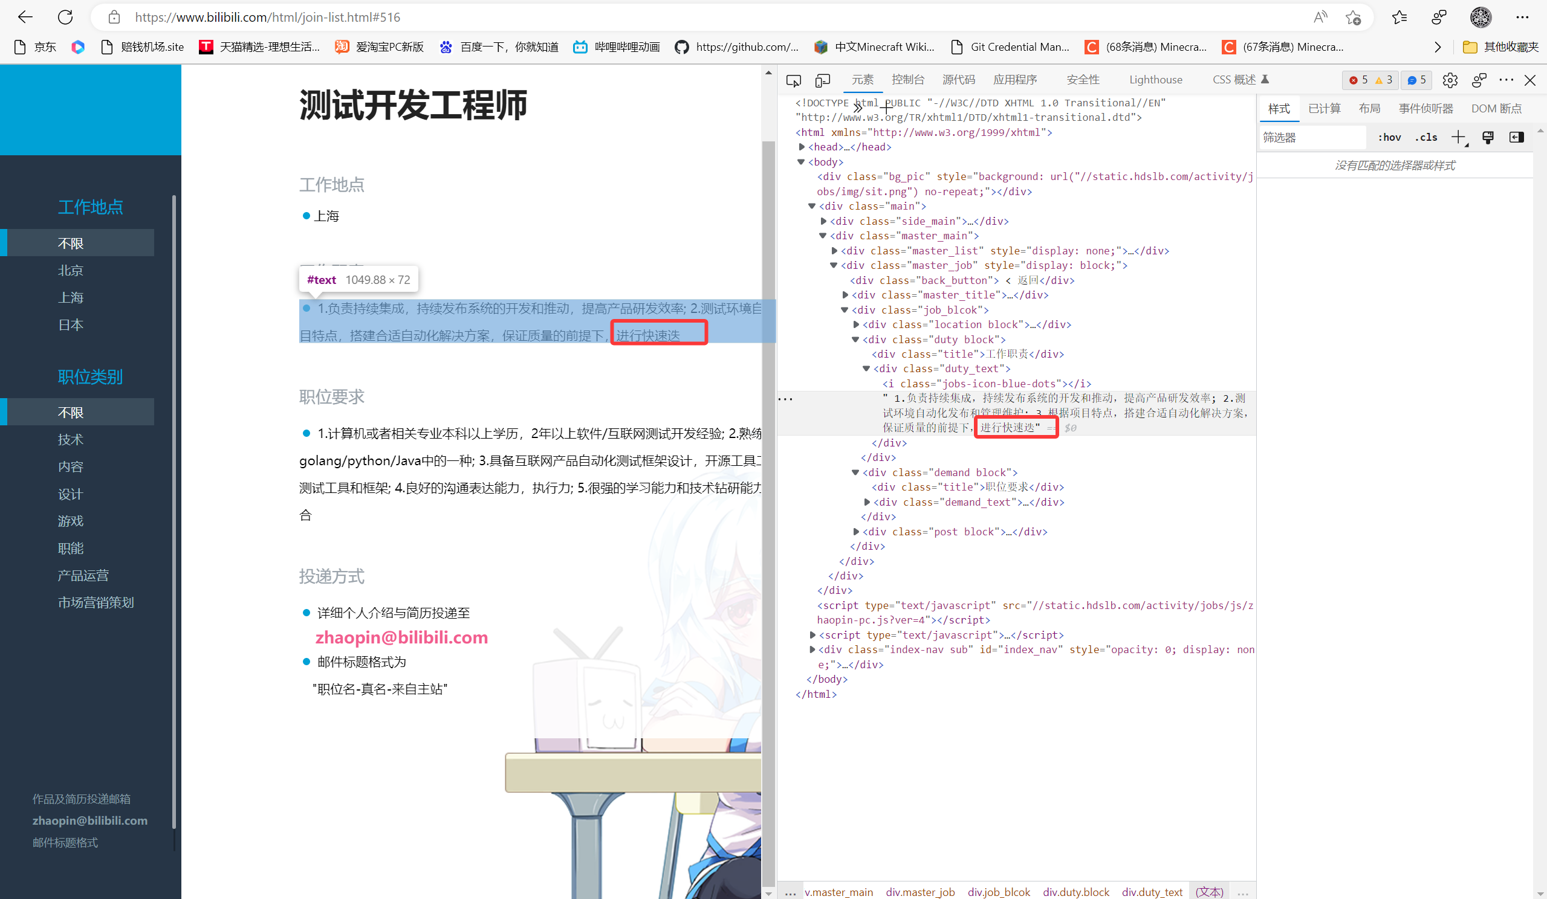1547x899 pixels.
Task: Expand the head node in DOM tree
Action: click(802, 147)
